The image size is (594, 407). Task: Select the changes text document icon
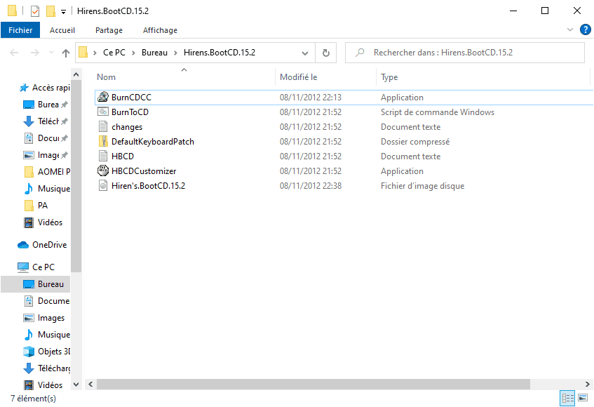(103, 126)
